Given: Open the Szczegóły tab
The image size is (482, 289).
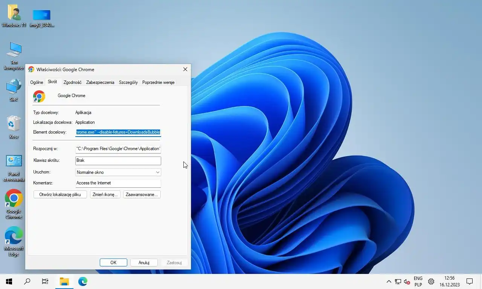Looking at the screenshot, I should coord(128,82).
